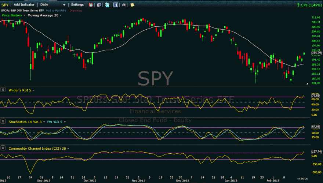Close the Commodity Channel Index panel
This screenshot has height=183, width=323.
(x=3, y=148)
